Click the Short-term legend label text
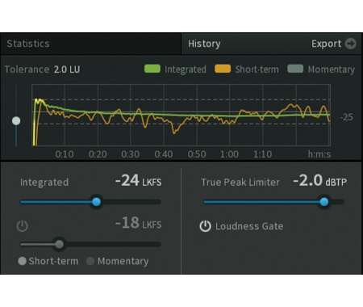 click(x=257, y=69)
